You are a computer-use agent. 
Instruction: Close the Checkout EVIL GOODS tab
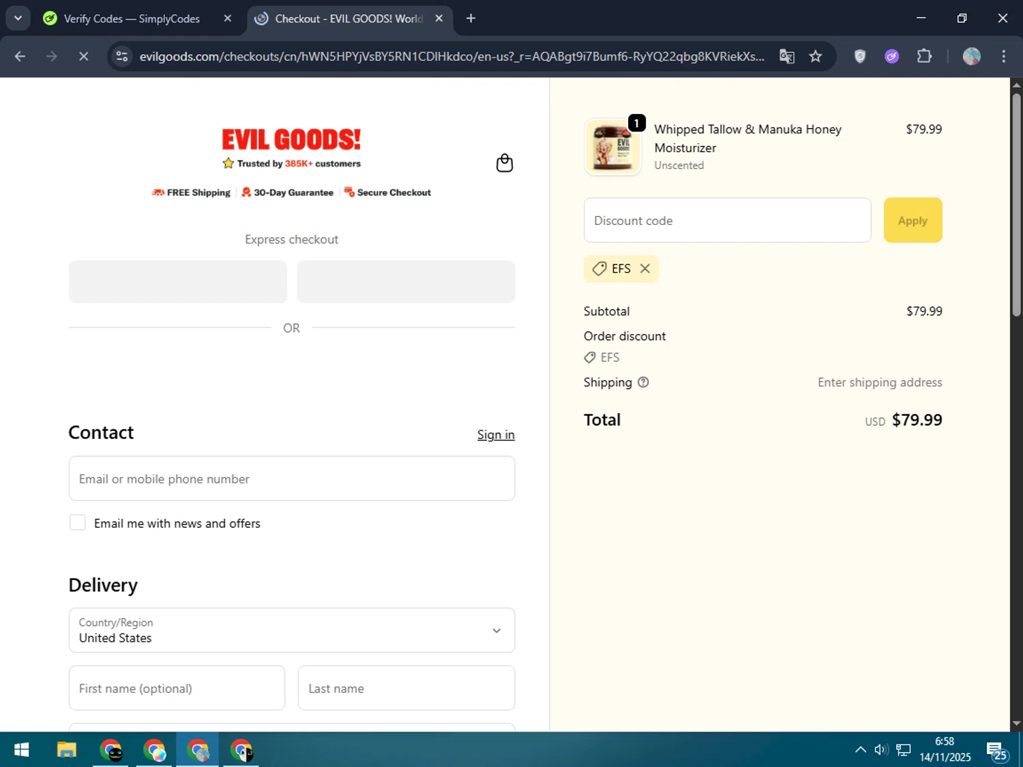coord(439,18)
